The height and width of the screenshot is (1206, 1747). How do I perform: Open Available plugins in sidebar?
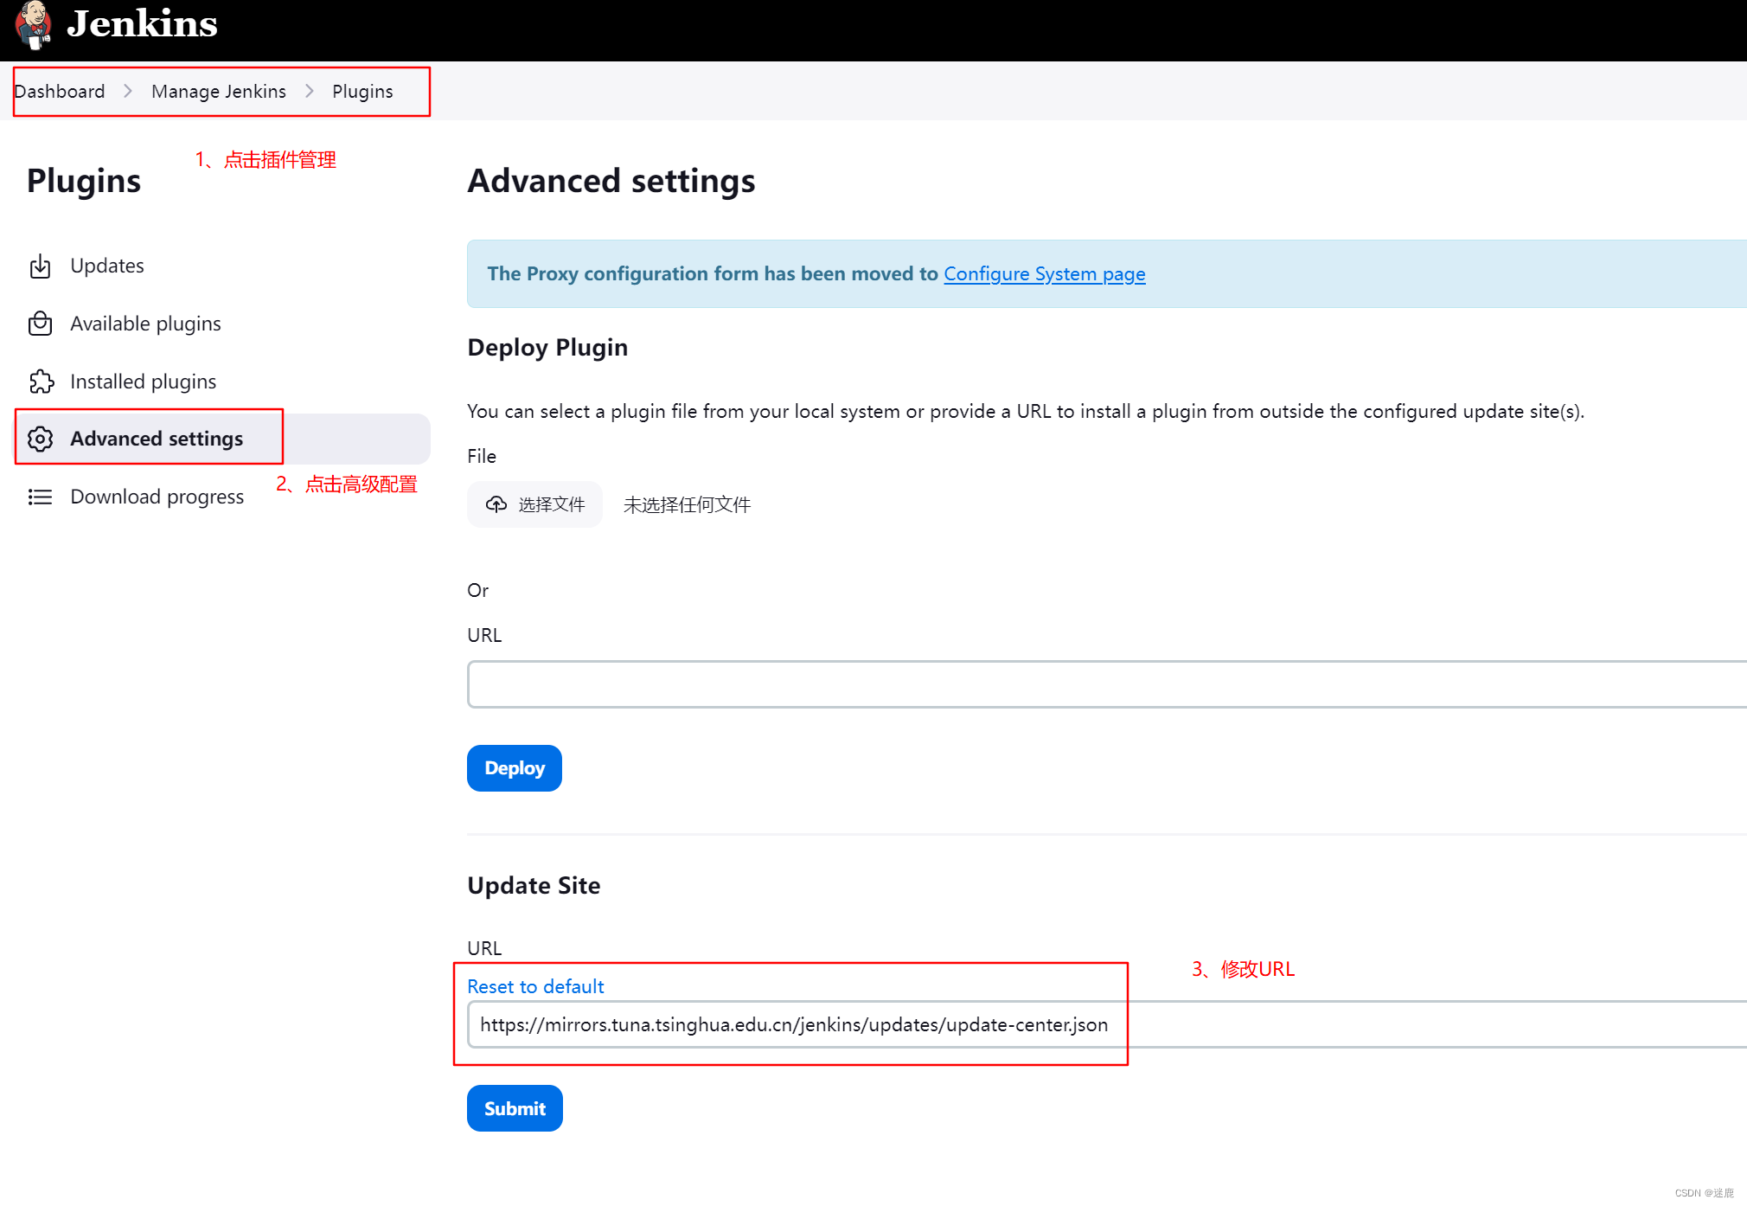pos(221,324)
